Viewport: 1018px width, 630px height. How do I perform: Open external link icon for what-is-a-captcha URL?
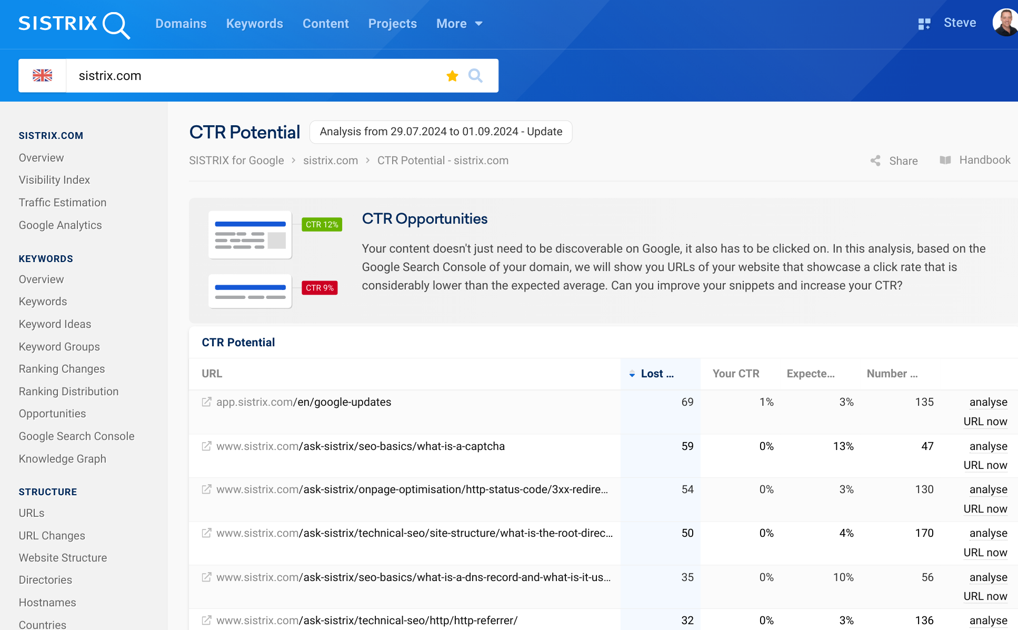coord(207,446)
